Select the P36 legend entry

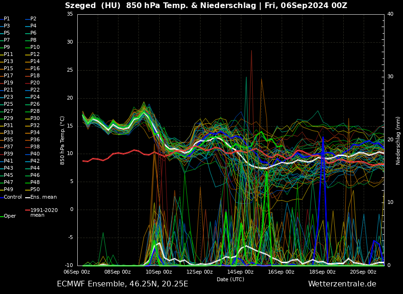[35, 140]
